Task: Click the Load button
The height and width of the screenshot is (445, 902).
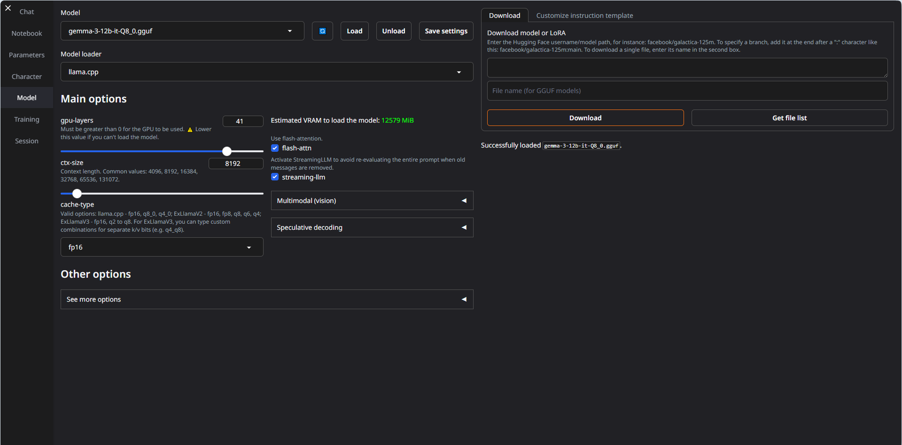Action: (354, 31)
